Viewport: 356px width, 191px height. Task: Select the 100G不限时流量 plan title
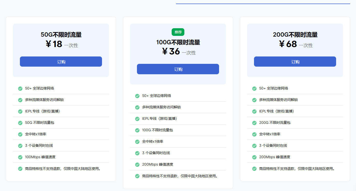point(178,42)
